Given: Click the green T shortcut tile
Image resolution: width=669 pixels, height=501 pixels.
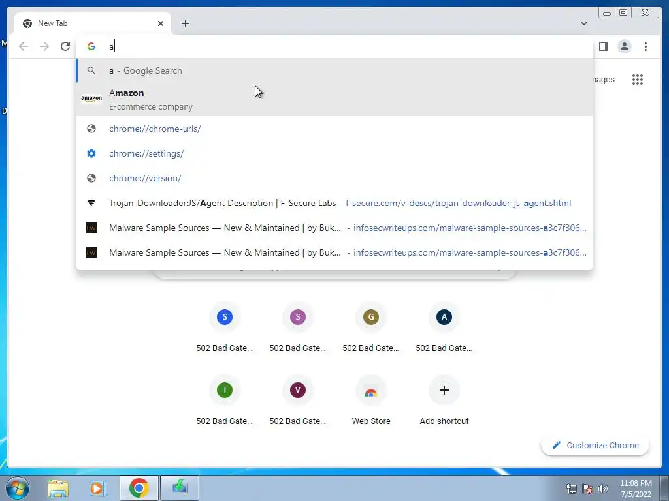Looking at the screenshot, I should (x=225, y=390).
